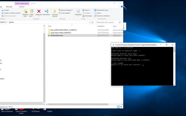Image resolution: width=186 pixels, height=116 pixels.
Task: Click Inverser la sélection
Action: (103, 16)
